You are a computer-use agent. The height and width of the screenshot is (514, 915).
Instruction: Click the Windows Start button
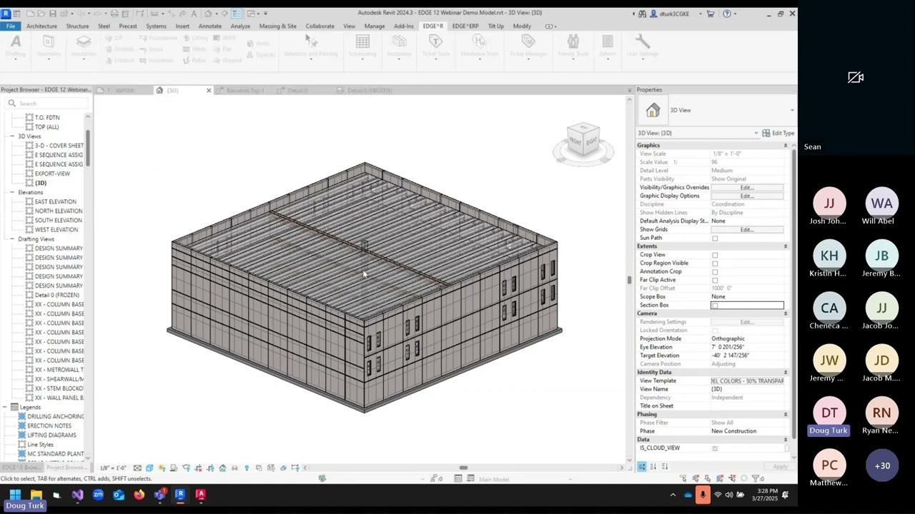(x=15, y=495)
